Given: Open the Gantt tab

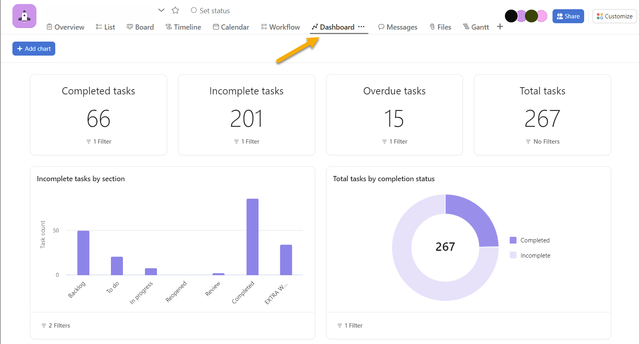Looking at the screenshot, I should (x=476, y=27).
